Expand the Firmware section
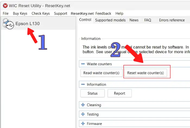 [x=83, y=124]
